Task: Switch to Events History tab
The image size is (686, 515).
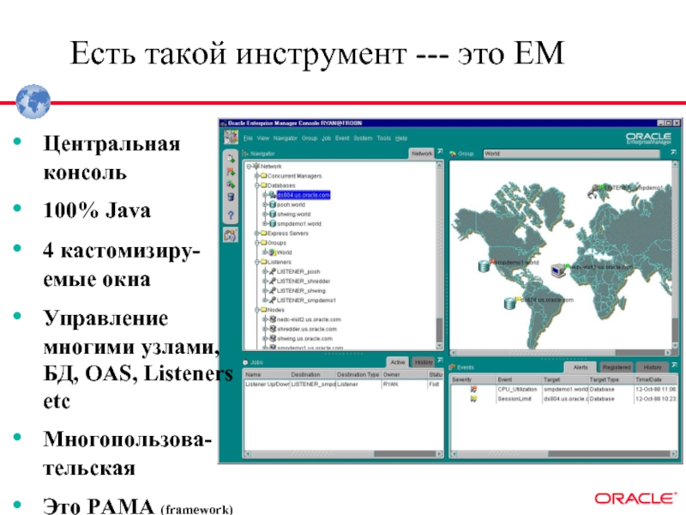Action: click(653, 367)
